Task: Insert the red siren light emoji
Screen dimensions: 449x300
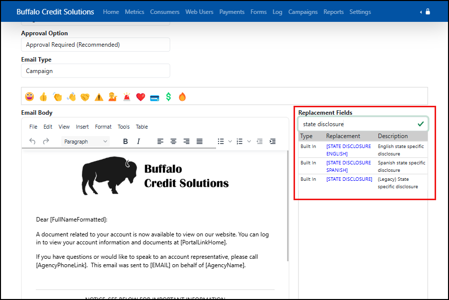Action: (127, 97)
